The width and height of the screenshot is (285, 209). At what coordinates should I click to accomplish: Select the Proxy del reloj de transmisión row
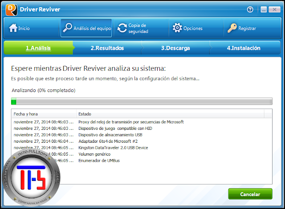click(142, 122)
